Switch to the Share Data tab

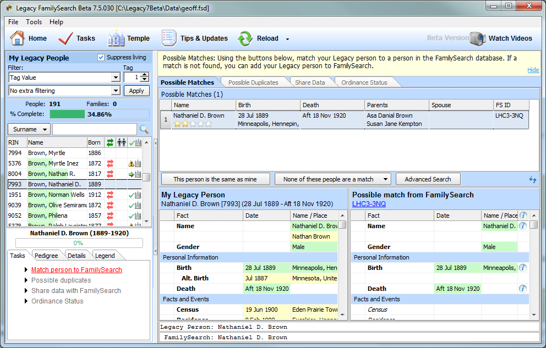pyautogui.click(x=310, y=82)
